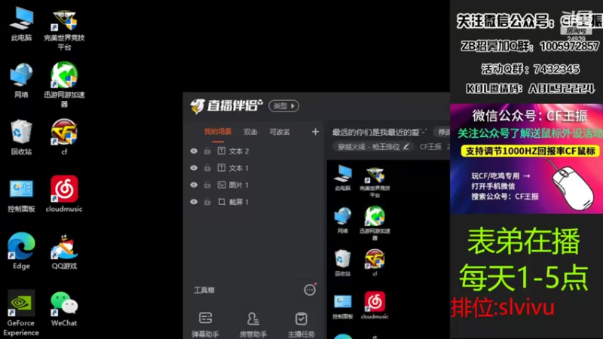This screenshot has width=603, height=339.
Task: Hide the 文本 1 source
Action: 194,168
